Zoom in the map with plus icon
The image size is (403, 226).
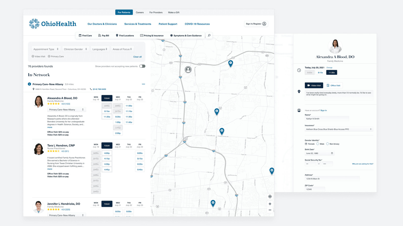tap(270, 204)
